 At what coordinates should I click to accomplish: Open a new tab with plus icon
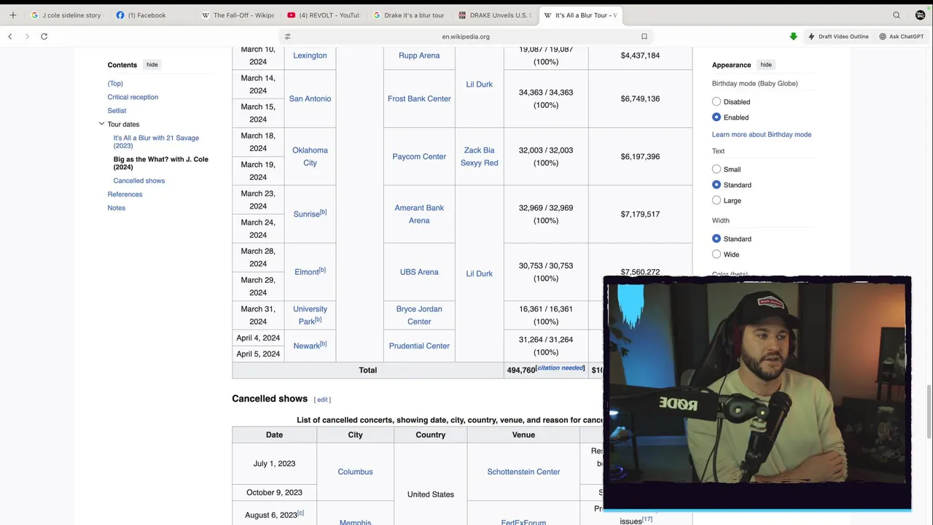[12, 15]
